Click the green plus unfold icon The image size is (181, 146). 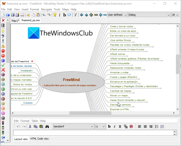[91, 15]
